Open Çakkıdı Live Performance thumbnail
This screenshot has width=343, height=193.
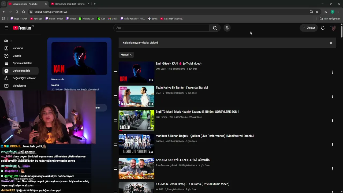(x=136, y=144)
